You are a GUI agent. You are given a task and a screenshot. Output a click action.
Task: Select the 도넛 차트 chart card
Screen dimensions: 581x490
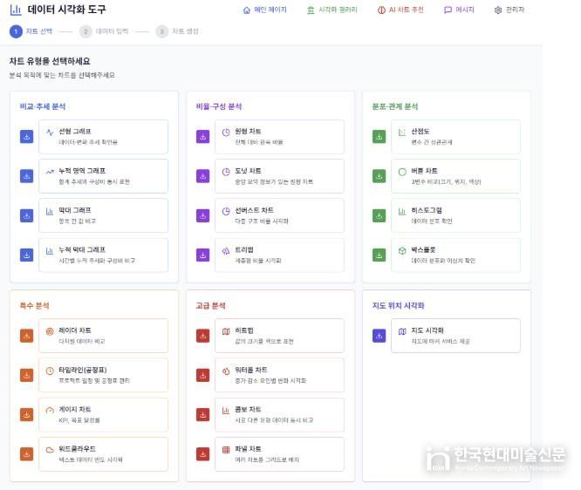(x=279, y=176)
